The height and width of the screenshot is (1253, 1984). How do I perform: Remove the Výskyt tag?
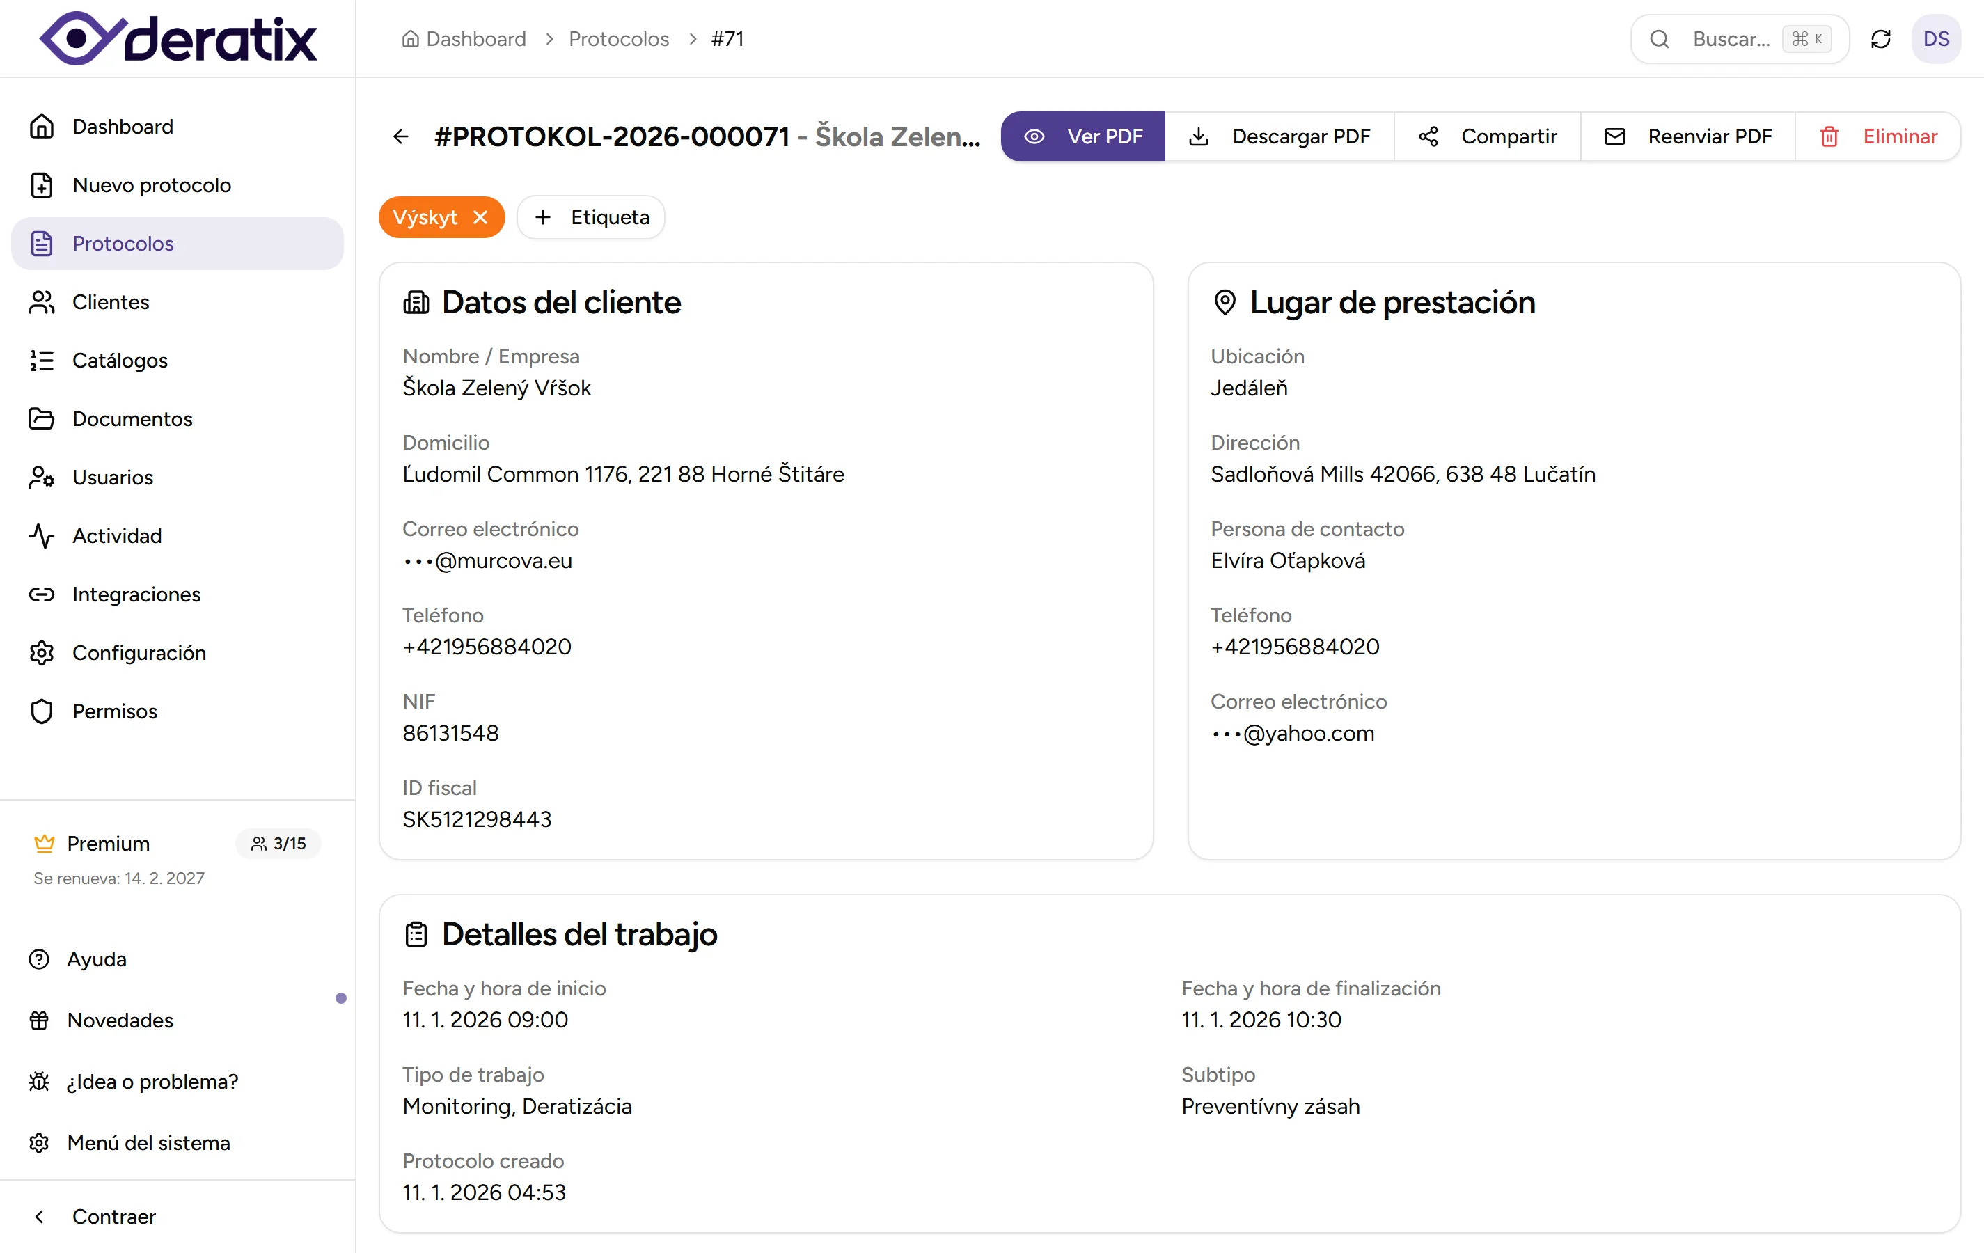pyautogui.click(x=480, y=216)
